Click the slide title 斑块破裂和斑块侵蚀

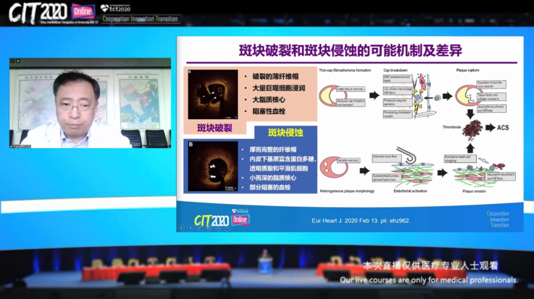click(351, 50)
